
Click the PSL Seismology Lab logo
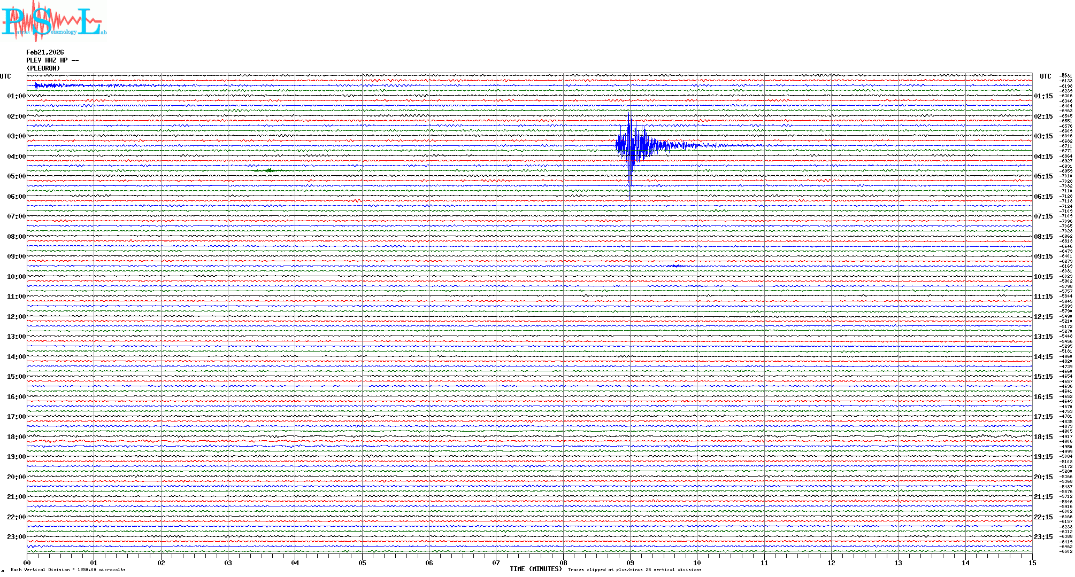click(53, 21)
